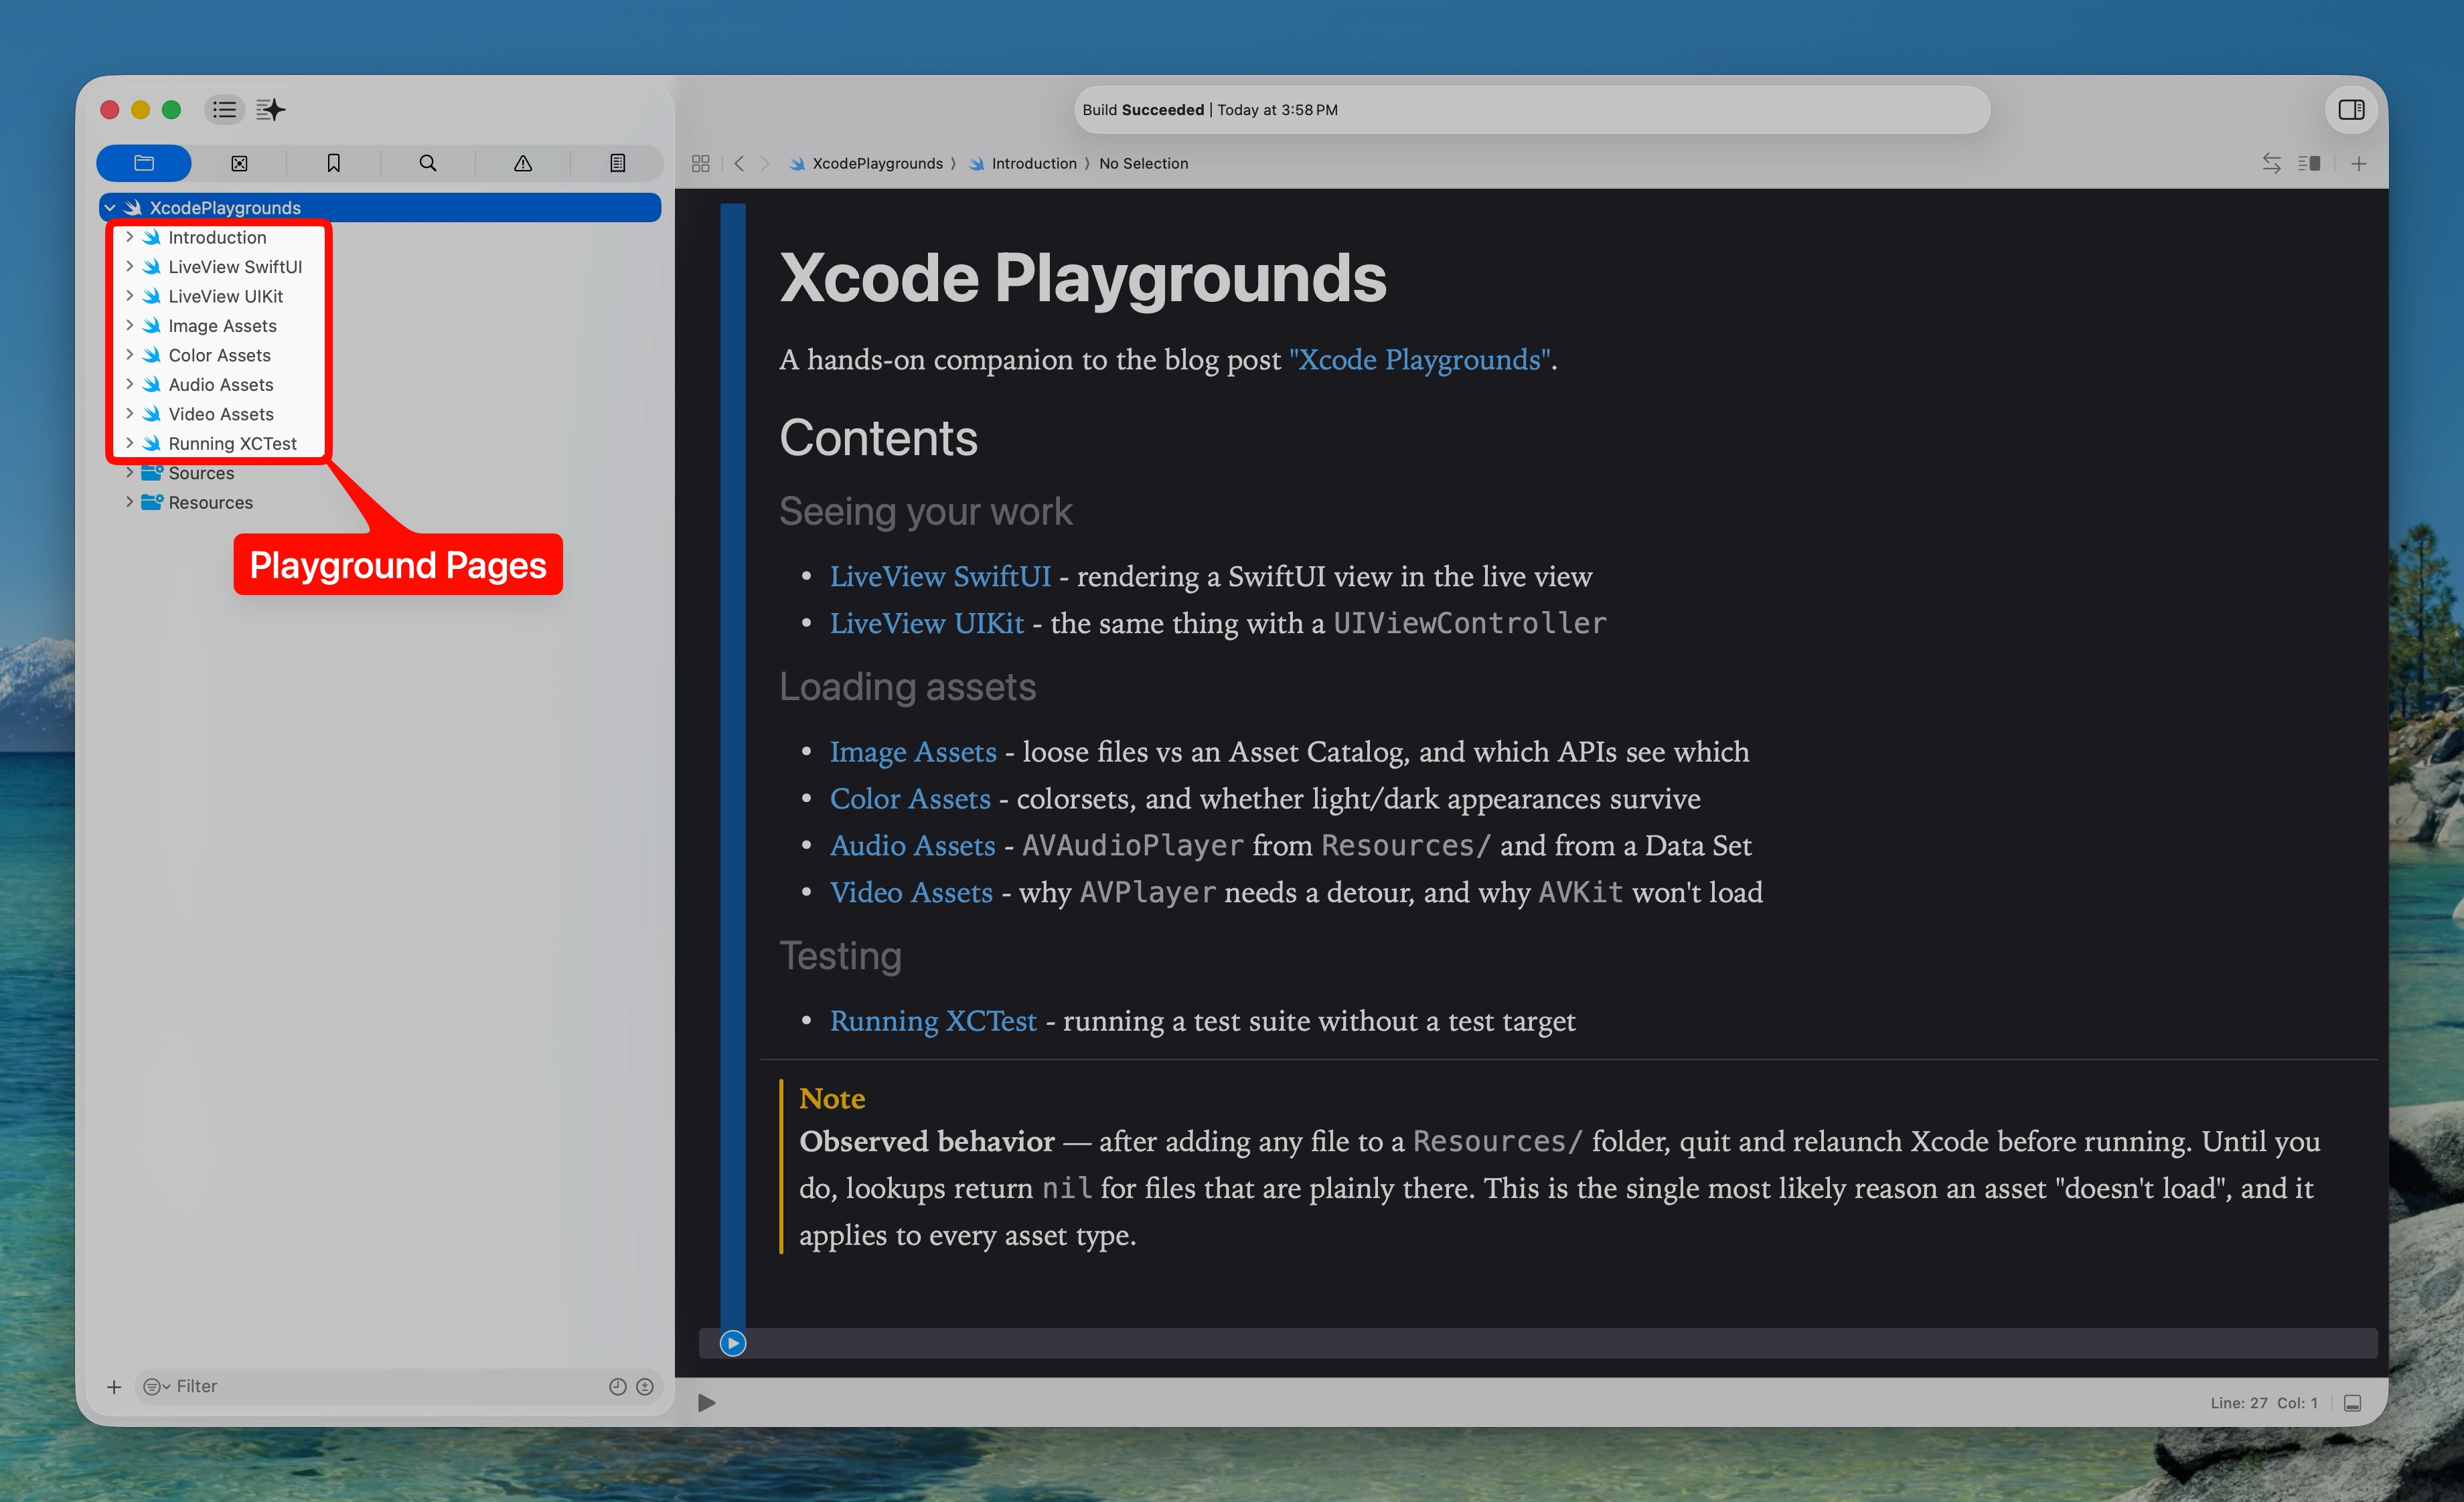Switch to Source Control navigator tab
The width and height of the screenshot is (2464, 1502).
239,163
